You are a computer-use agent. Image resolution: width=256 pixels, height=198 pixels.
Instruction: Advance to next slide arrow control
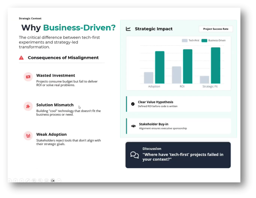(15, 180)
